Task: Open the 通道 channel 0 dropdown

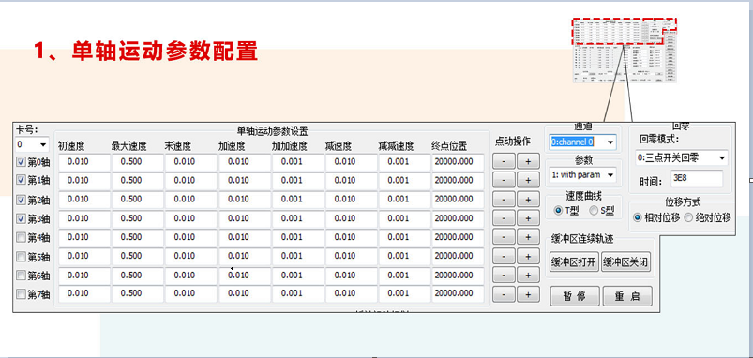Action: tap(582, 142)
